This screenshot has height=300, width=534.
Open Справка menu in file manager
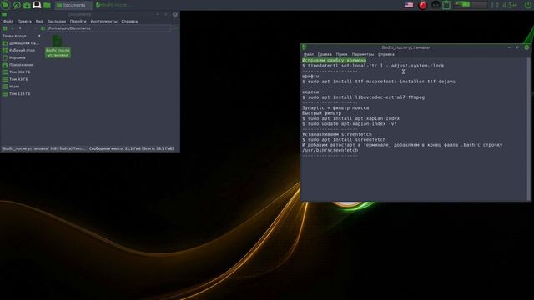[129, 21]
